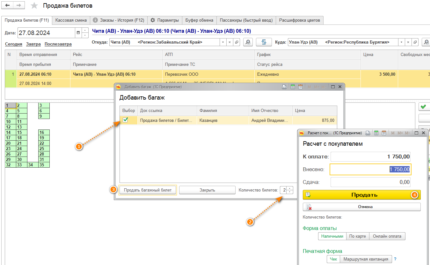
Task: Click the search icon beside the Откуда field
Action: (248, 42)
